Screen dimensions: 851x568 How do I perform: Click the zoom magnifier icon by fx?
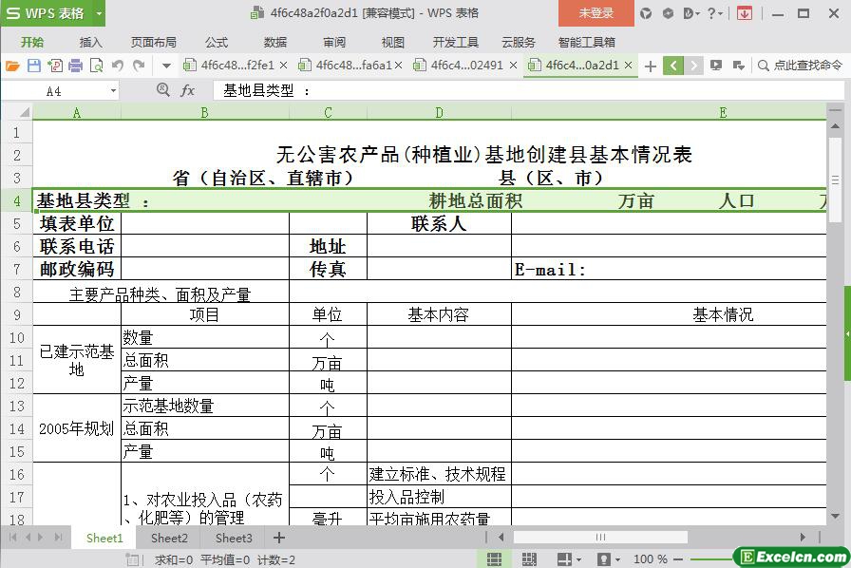[162, 89]
